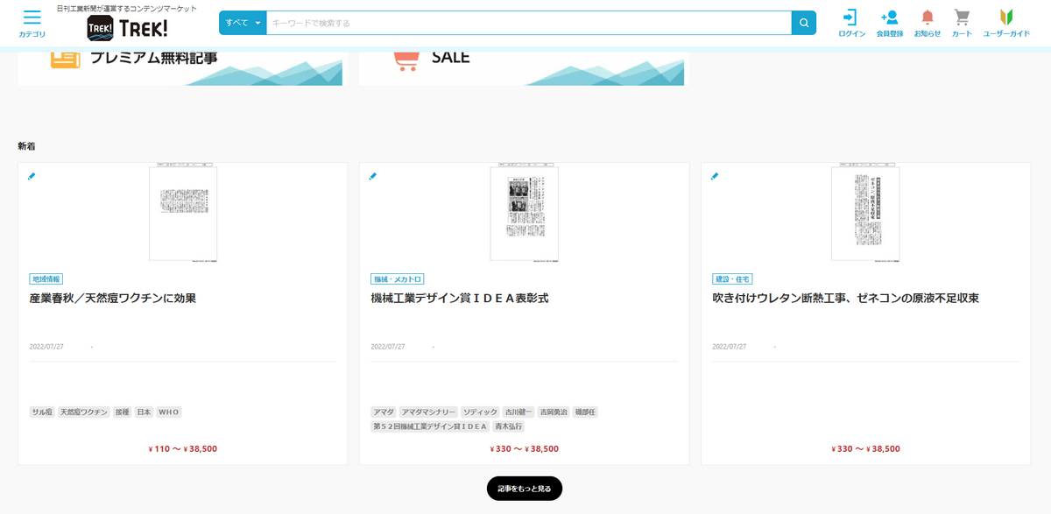Screen dimensions: 1051x514
Task: Click pencil icon on vaccine article card
Action: coord(32,176)
